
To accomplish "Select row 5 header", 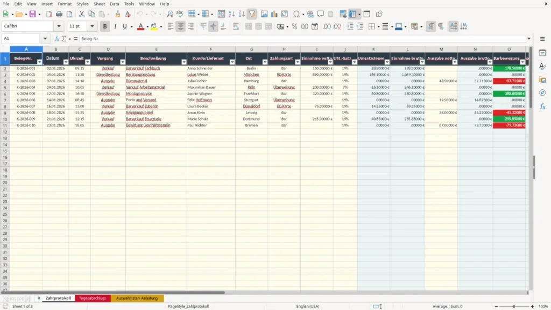I will (5, 88).
